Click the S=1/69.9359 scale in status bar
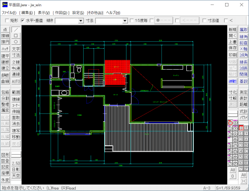Viewport: 249px width, 191px height. pyautogui.click(x=228, y=188)
